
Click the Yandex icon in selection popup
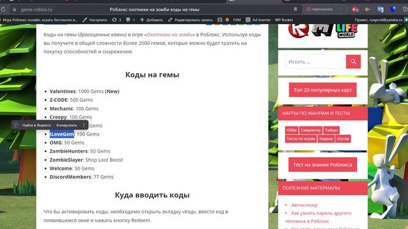(15, 125)
